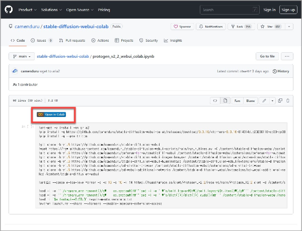302x231 pixels.
Task: Click the camenduru avatar in commit row
Action: 15,71
